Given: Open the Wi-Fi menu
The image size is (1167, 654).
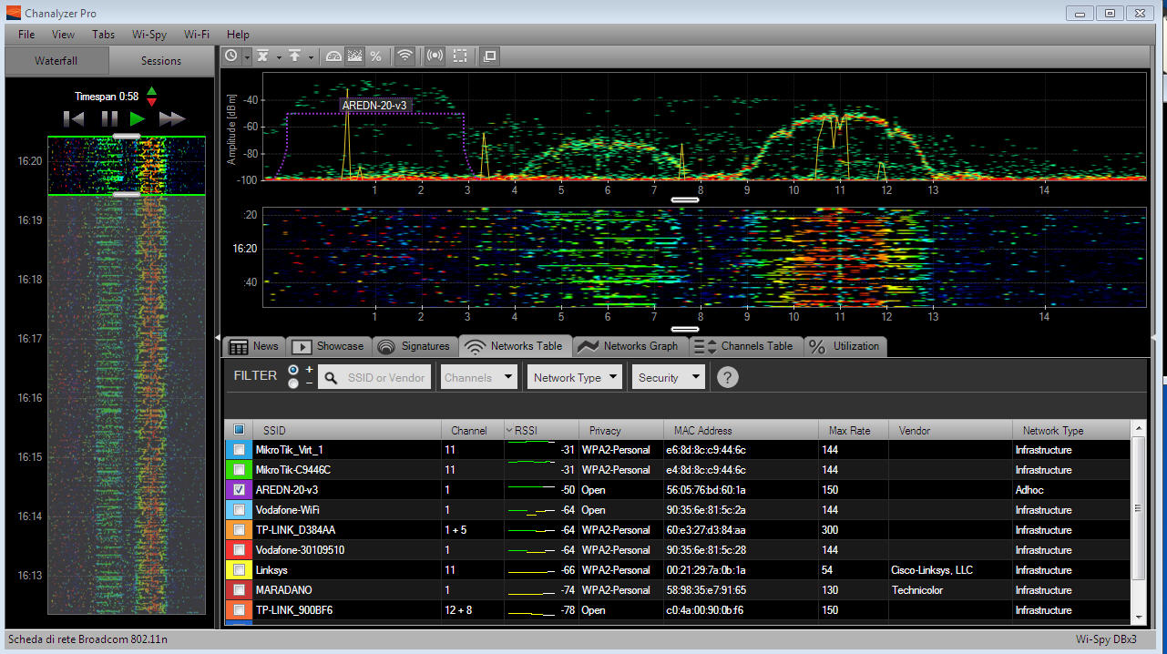Looking at the screenshot, I should 197,35.
